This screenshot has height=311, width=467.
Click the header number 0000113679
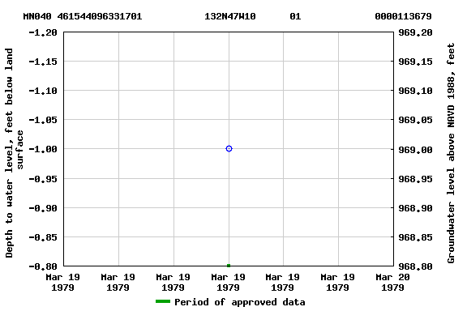(x=403, y=16)
